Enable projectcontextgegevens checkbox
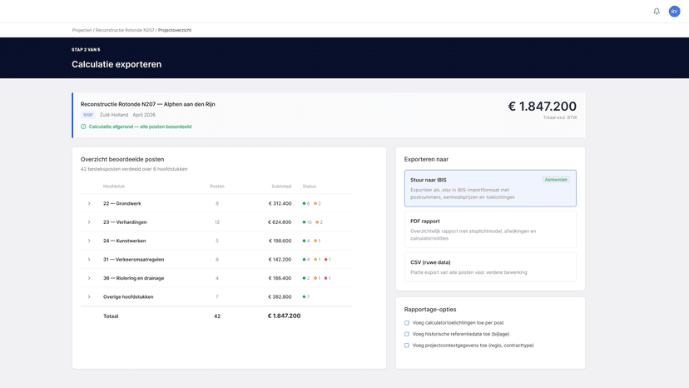The width and height of the screenshot is (689, 388). (407, 346)
